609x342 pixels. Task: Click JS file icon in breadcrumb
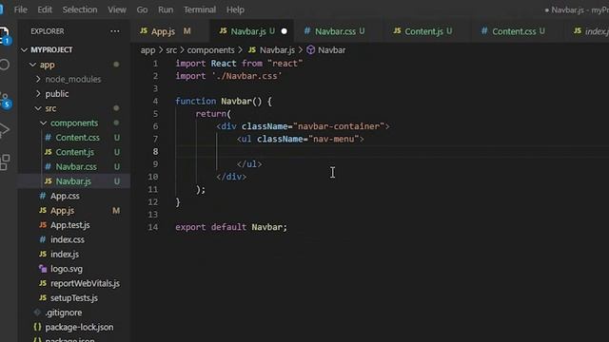pyautogui.click(x=252, y=50)
